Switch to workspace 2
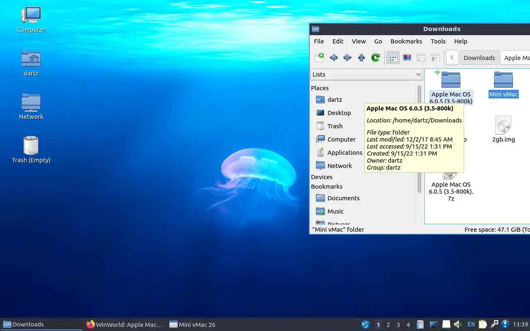This screenshot has height=331, width=530. pyautogui.click(x=388, y=325)
